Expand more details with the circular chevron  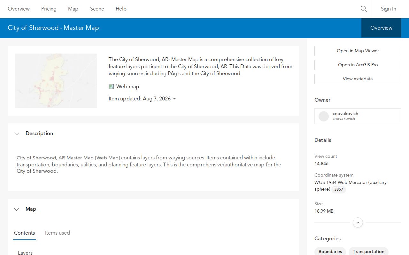358,222
